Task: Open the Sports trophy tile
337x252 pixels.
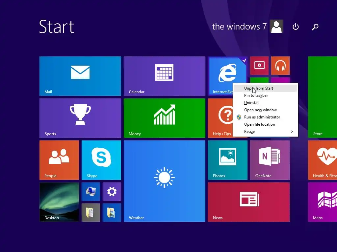Action: pyautogui.click(x=80, y=118)
